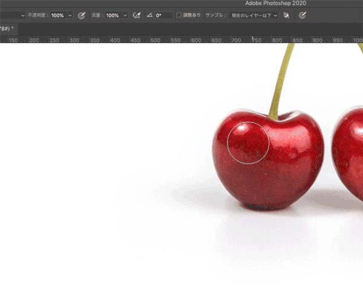Toggle pressure for opacity icon
Viewport: 363px width, 297px height.
(81, 16)
